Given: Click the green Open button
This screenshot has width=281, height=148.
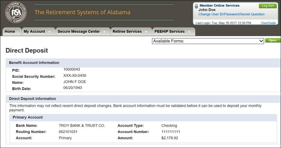Looking at the screenshot, I should coord(273,40).
